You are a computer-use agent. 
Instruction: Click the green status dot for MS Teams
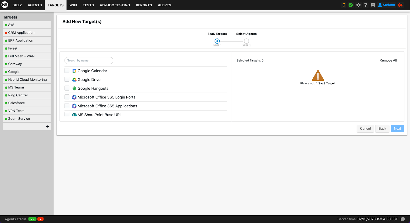point(6,88)
